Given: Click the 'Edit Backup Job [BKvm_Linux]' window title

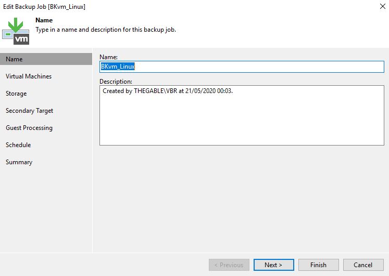Looking at the screenshot, I should [44, 7].
